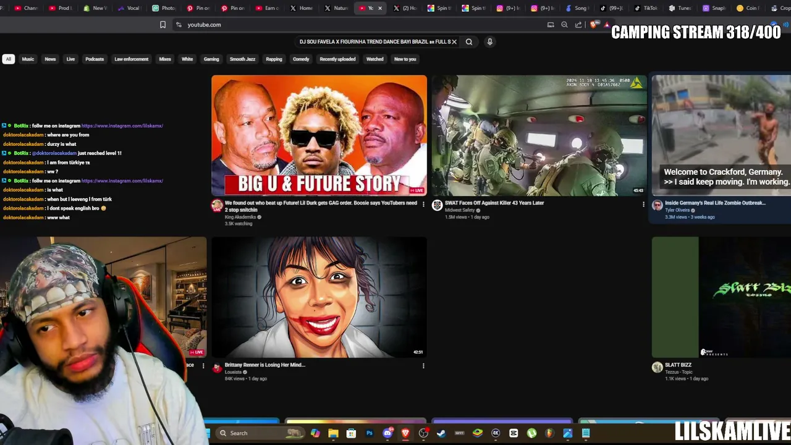Open more options for the partly hidden live video
This screenshot has height=445, width=791.
203,366
